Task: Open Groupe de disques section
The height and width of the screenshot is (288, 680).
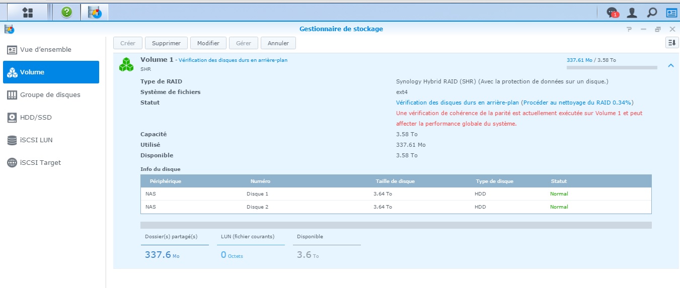Action: pyautogui.click(x=51, y=95)
